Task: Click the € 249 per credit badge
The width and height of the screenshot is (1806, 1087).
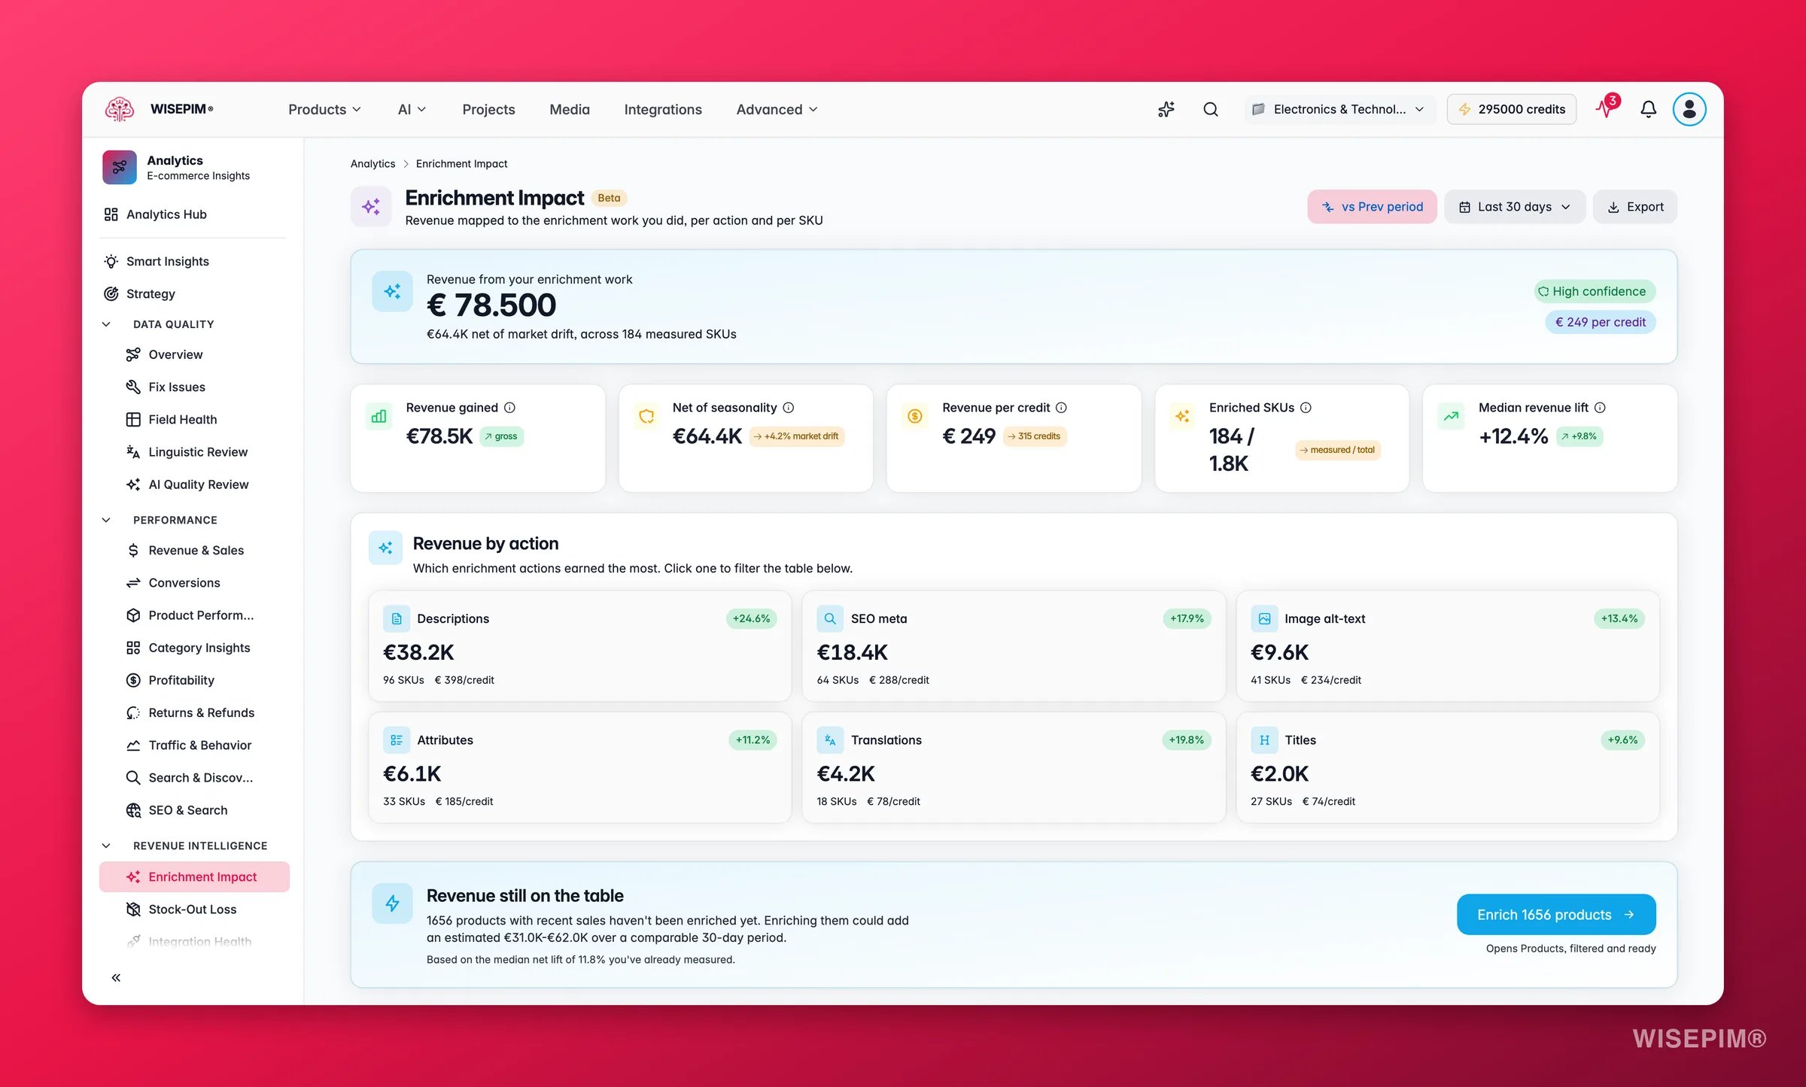Action: pyautogui.click(x=1600, y=322)
